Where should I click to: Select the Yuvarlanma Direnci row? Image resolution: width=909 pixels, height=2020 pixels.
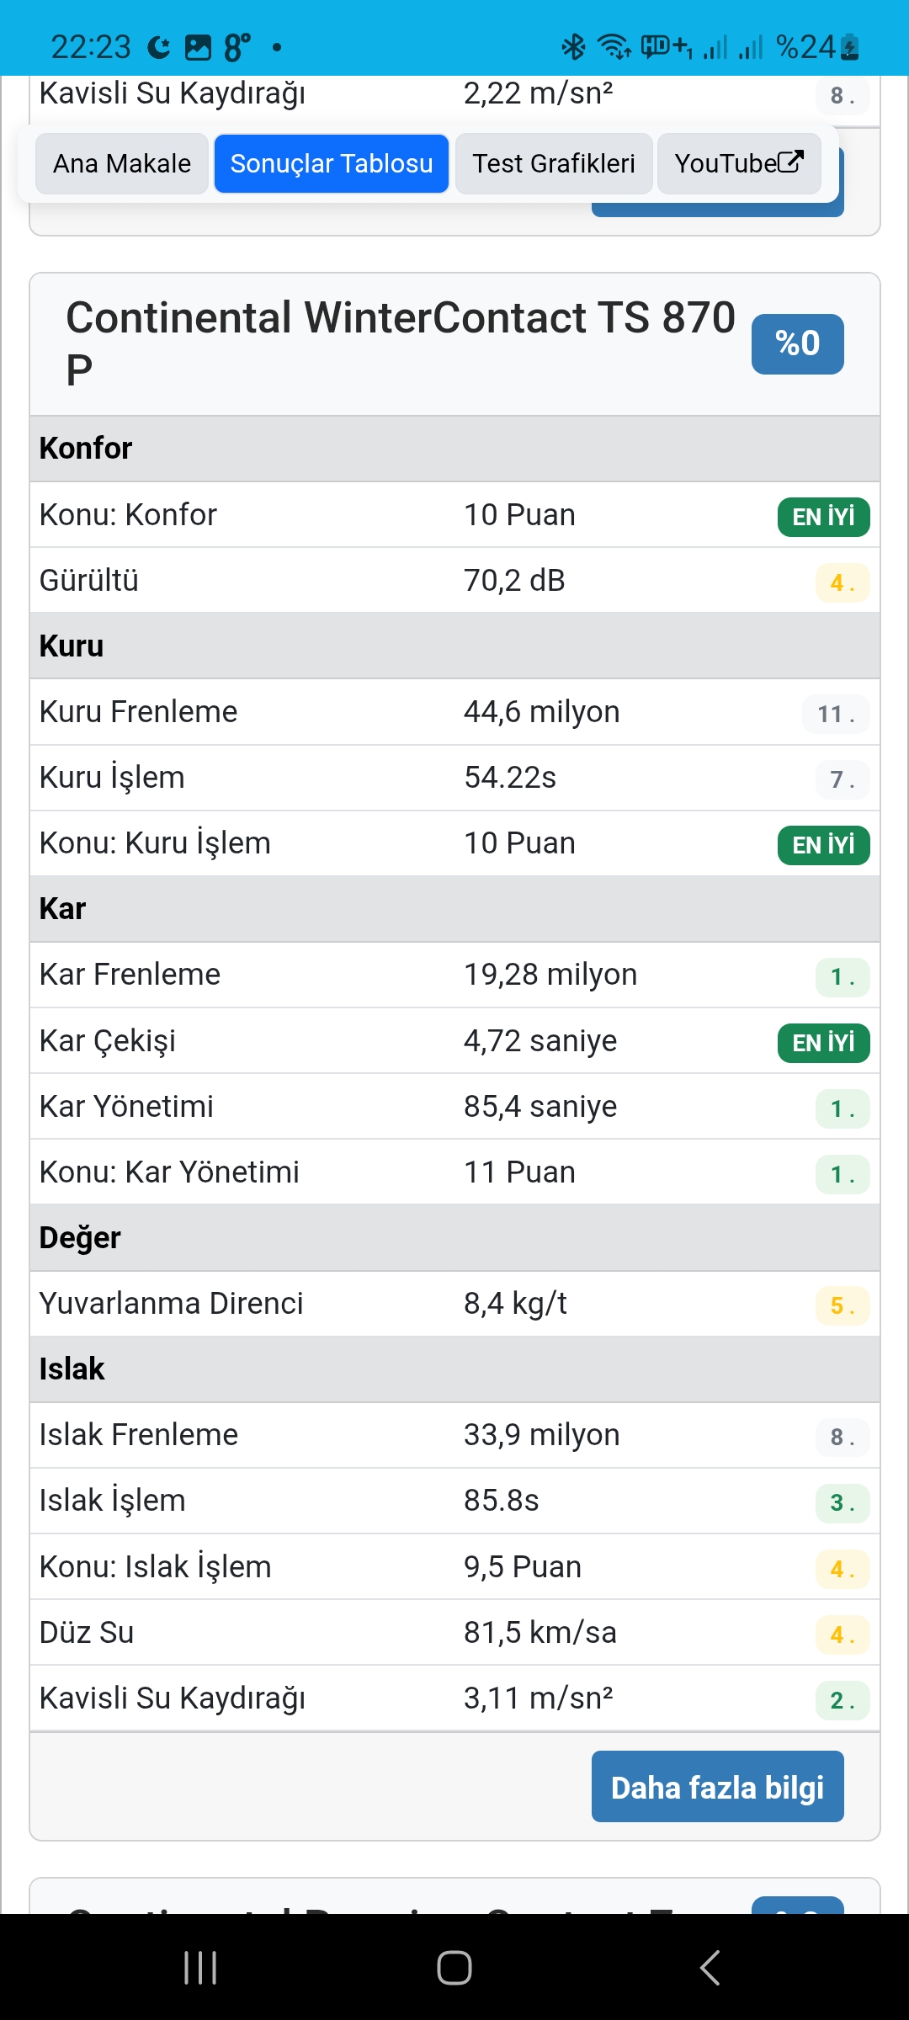pyautogui.click(x=454, y=1304)
